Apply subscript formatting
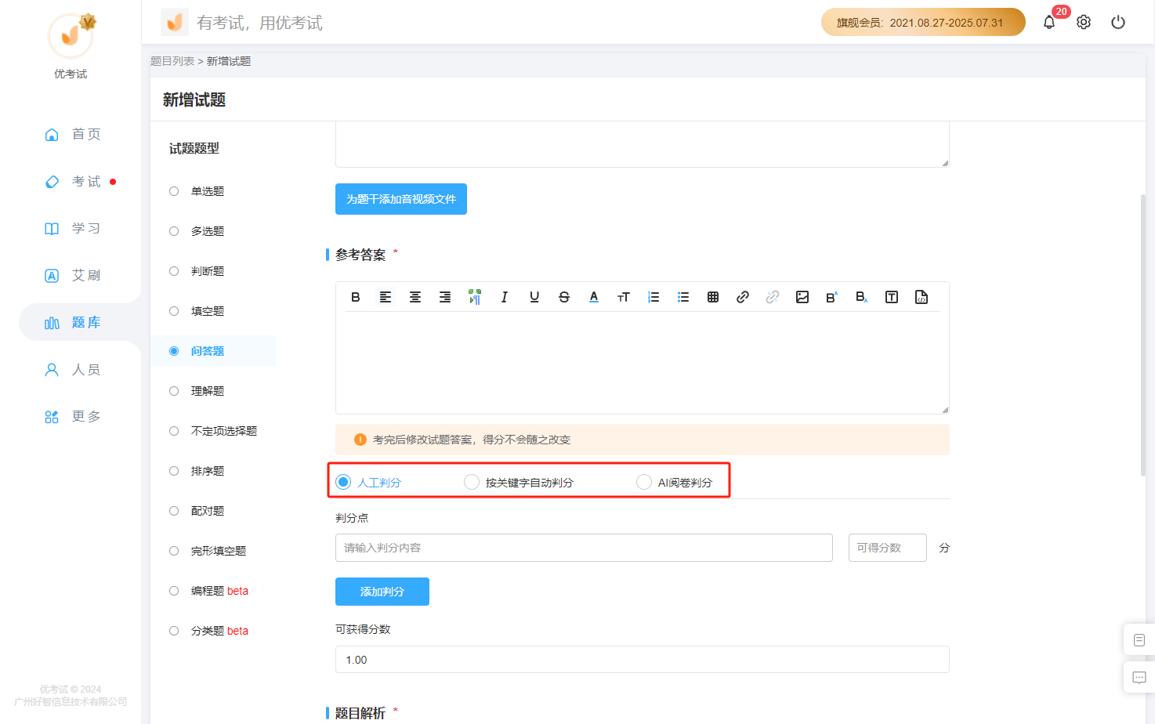The image size is (1155, 724). 862,297
